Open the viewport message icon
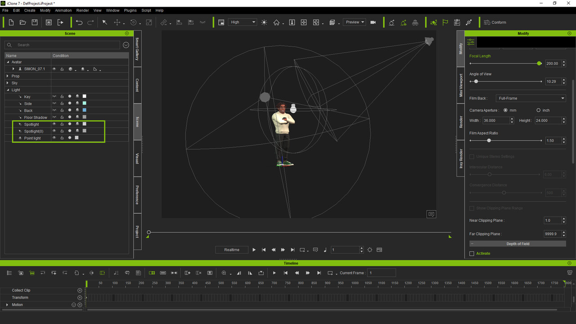 tap(431, 214)
